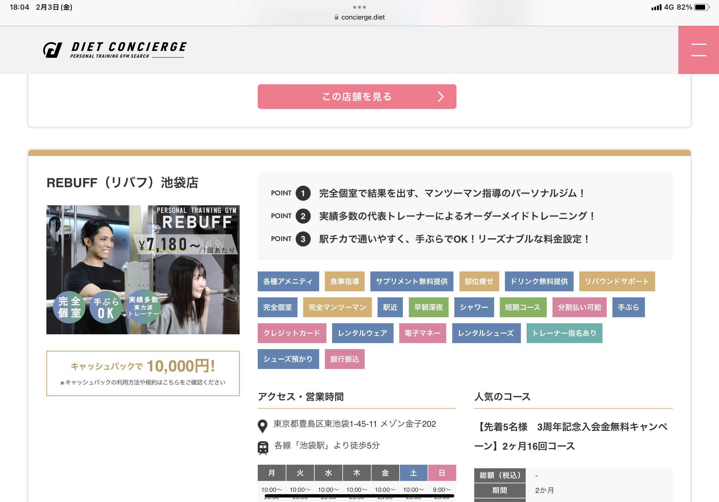719x502 pixels.
Task: Select the 早朝深夜 tag
Action: point(428,307)
